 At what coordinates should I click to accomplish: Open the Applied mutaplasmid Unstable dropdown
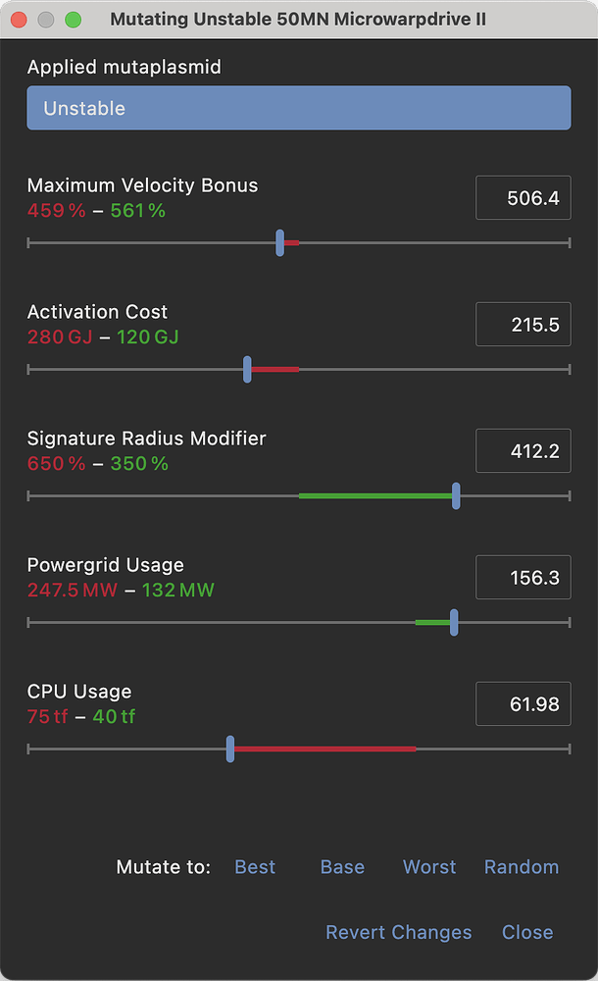[298, 108]
